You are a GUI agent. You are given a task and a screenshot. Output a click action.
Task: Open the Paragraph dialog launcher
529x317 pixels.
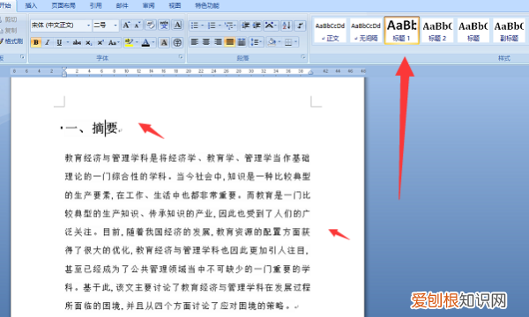[303, 57]
